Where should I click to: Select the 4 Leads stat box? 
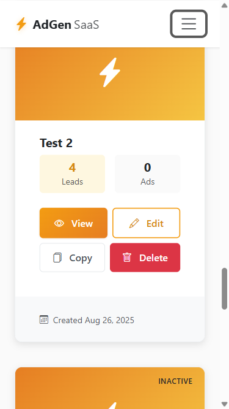tap(72, 174)
